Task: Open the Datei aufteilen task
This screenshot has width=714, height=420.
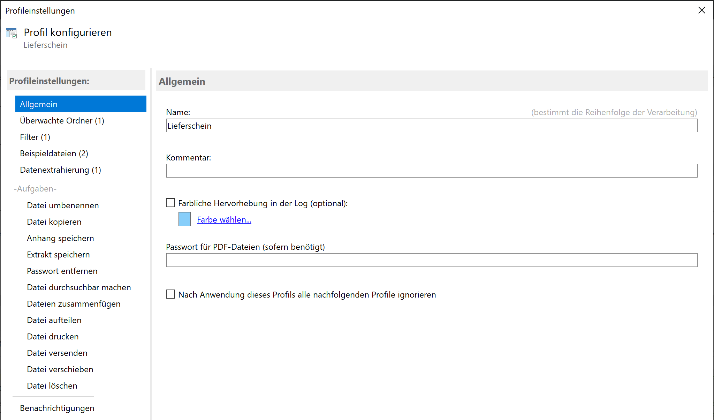Action: [54, 320]
